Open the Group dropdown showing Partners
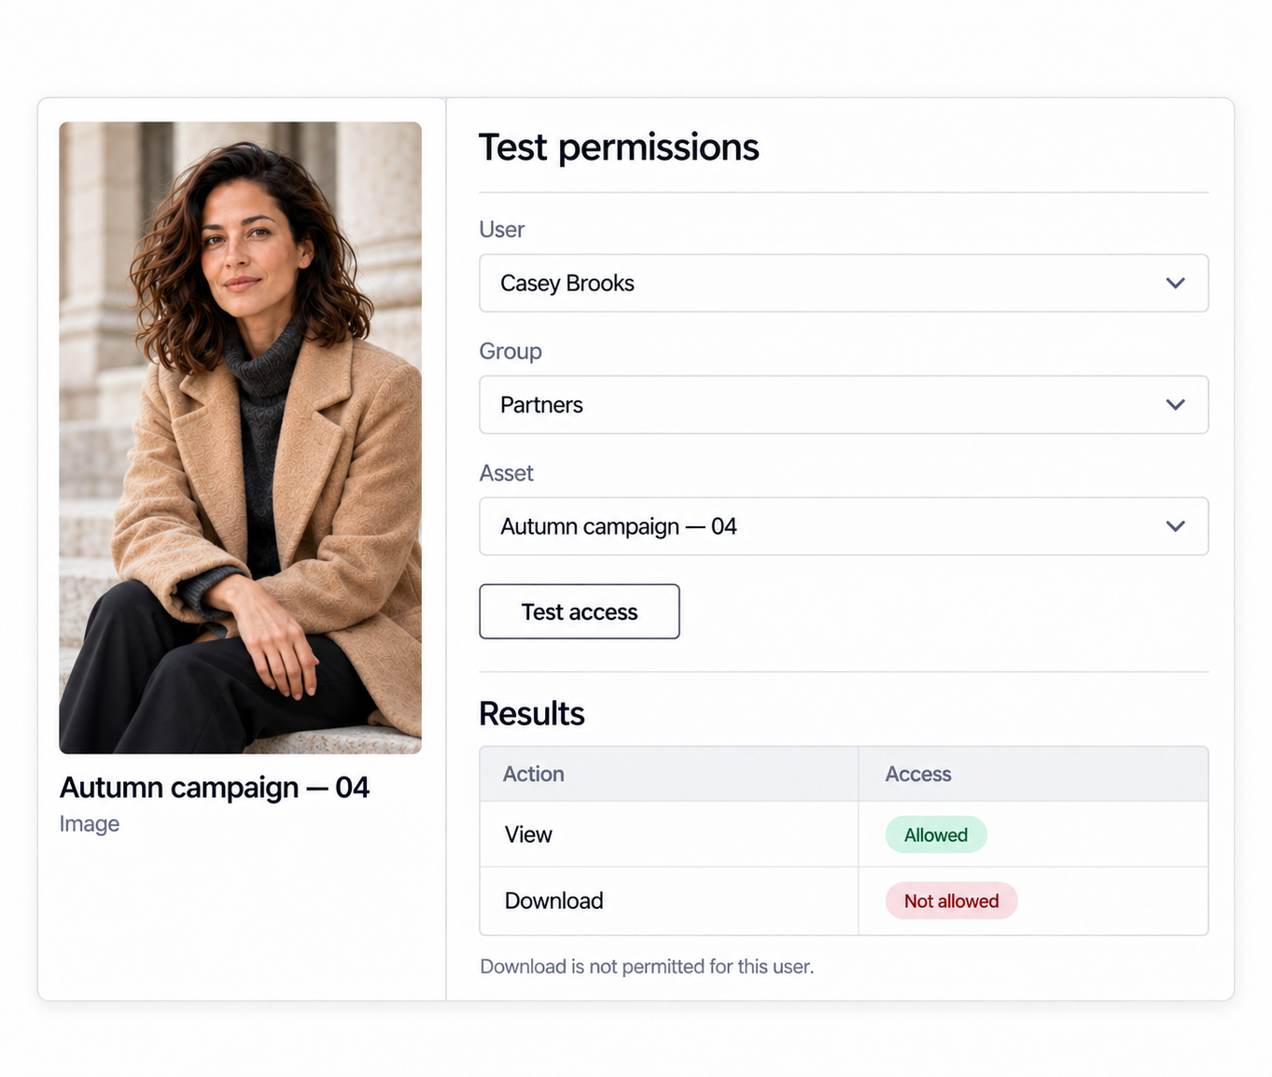 click(x=844, y=404)
